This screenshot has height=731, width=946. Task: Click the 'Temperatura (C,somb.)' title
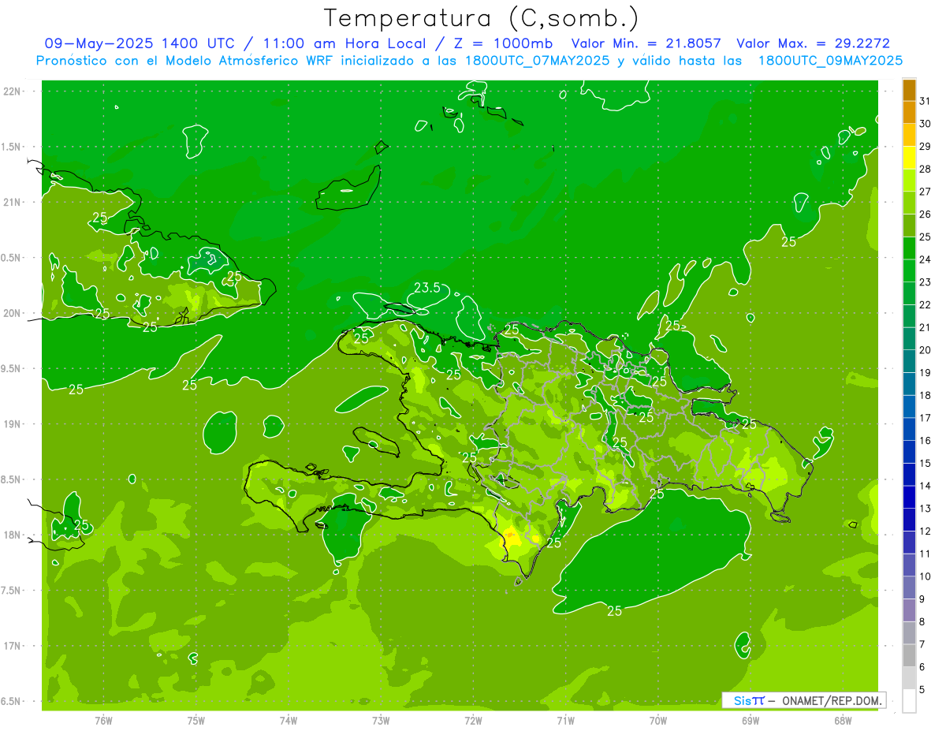[x=482, y=18]
